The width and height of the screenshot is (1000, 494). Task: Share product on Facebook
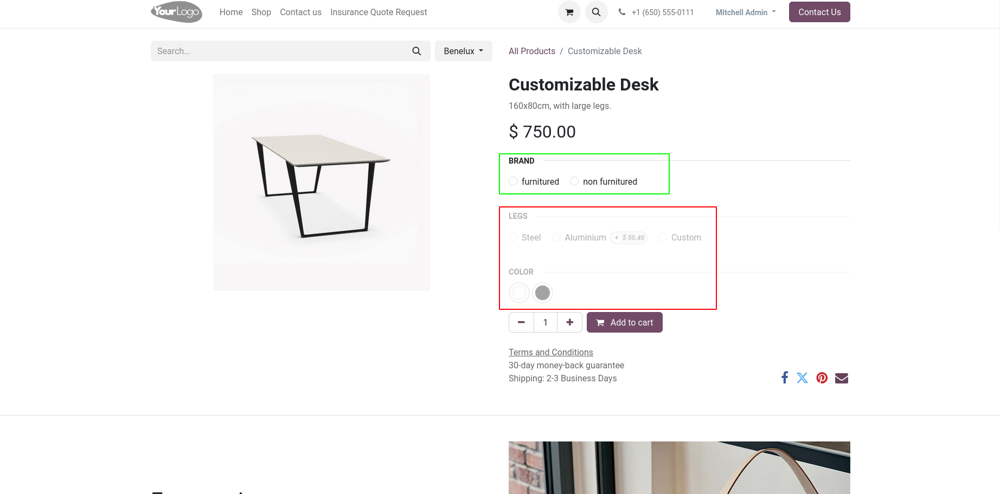tap(784, 378)
